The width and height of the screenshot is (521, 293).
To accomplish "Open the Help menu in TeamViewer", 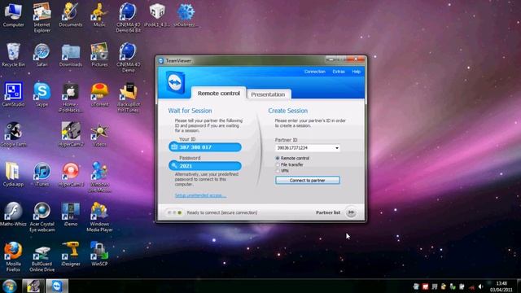I will tap(357, 72).
